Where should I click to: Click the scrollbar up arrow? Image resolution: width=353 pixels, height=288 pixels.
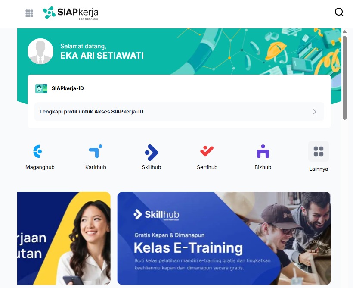point(344,32)
